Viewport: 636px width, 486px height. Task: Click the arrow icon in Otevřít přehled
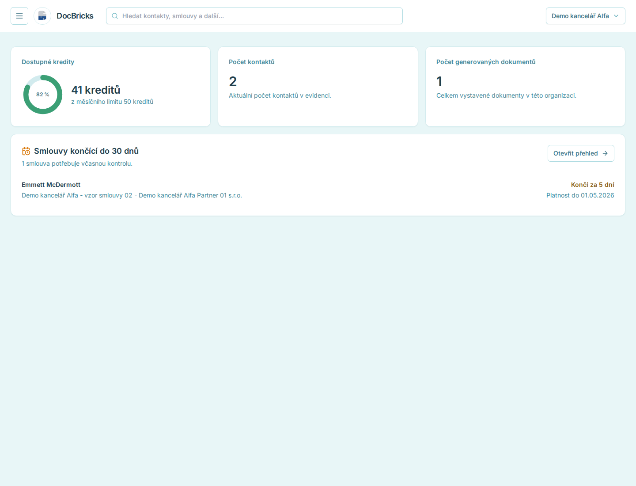(605, 153)
